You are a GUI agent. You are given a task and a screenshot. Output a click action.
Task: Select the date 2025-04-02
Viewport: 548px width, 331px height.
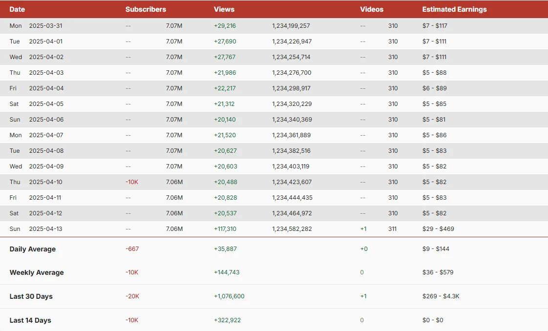pyautogui.click(x=46, y=57)
